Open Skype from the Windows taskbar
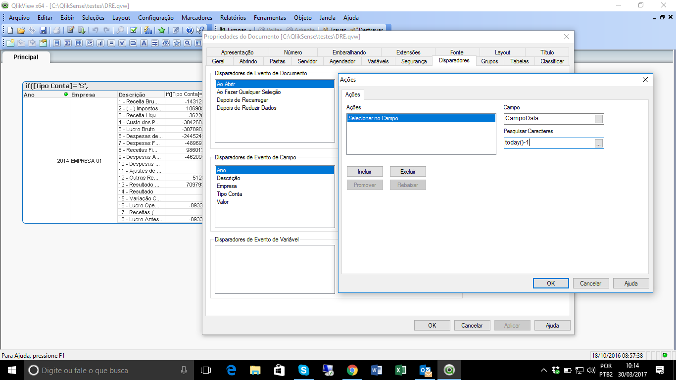Viewport: 676px width, 380px height. [304, 370]
